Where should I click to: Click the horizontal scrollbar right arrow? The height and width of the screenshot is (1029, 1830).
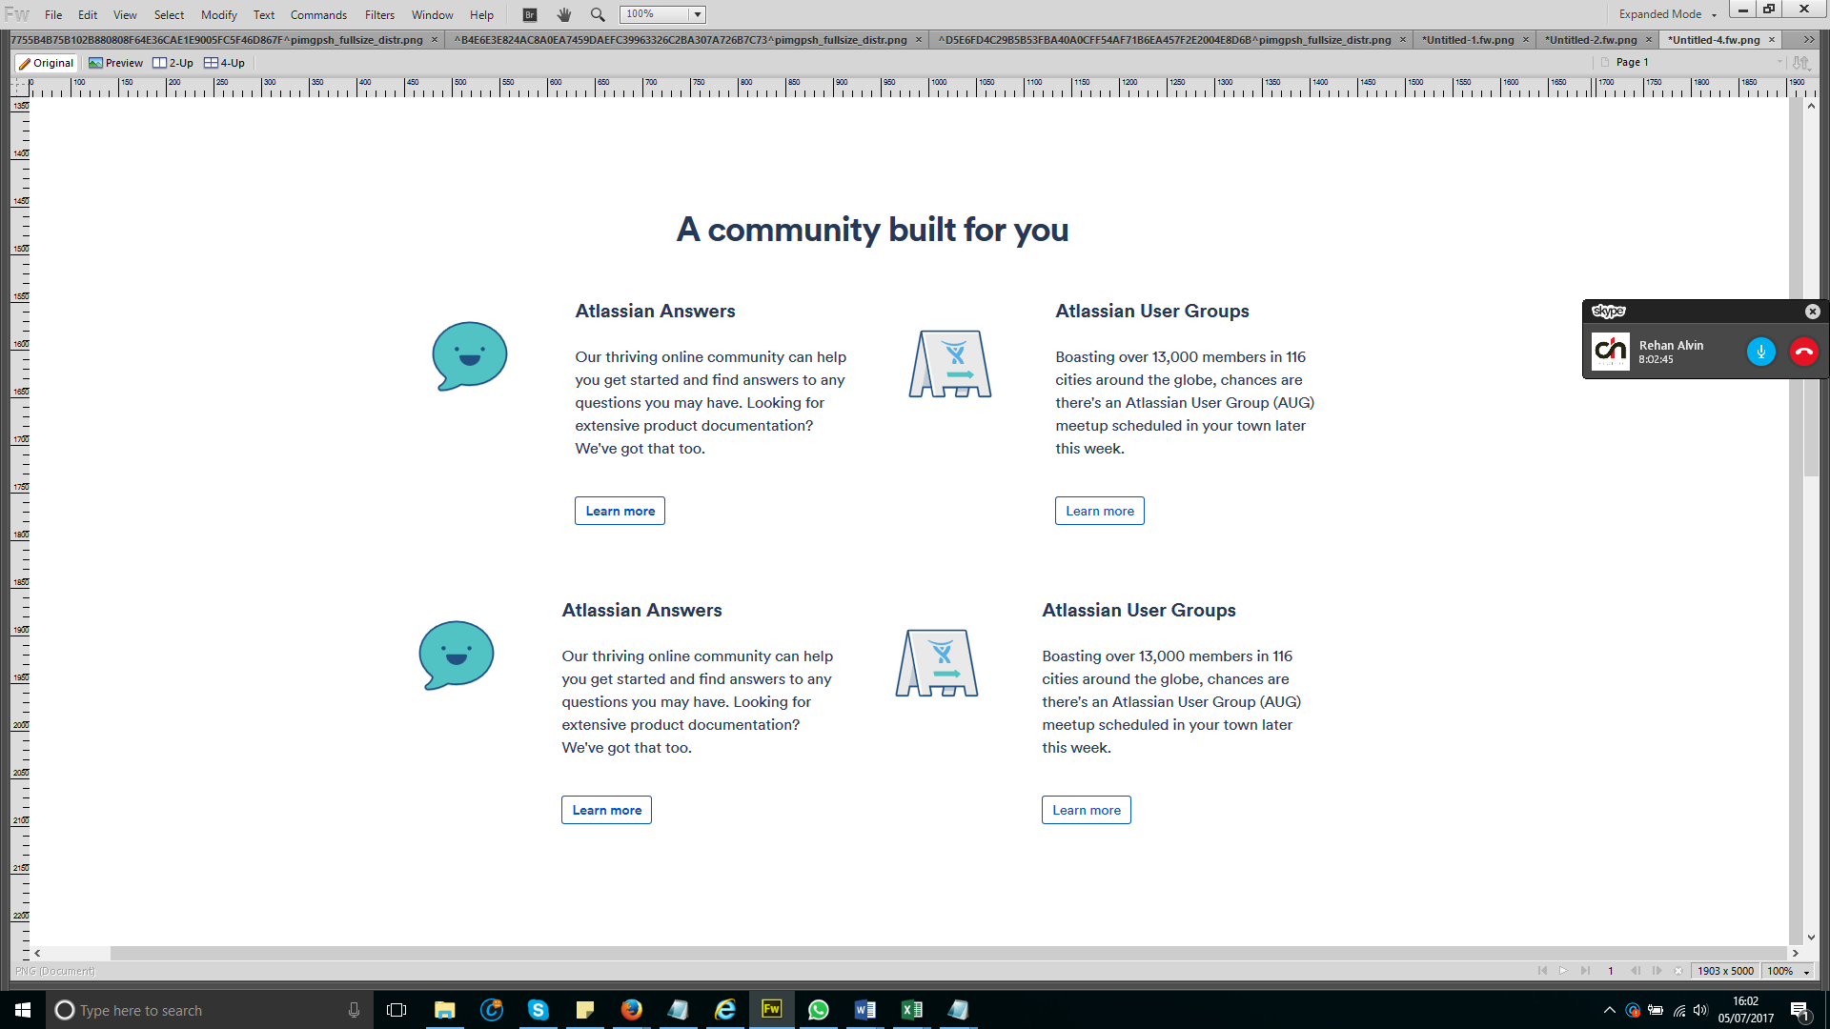pyautogui.click(x=1796, y=953)
